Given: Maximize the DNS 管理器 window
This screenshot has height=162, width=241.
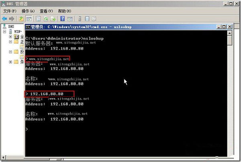Looking at the screenshot, I should [x=231, y=4].
